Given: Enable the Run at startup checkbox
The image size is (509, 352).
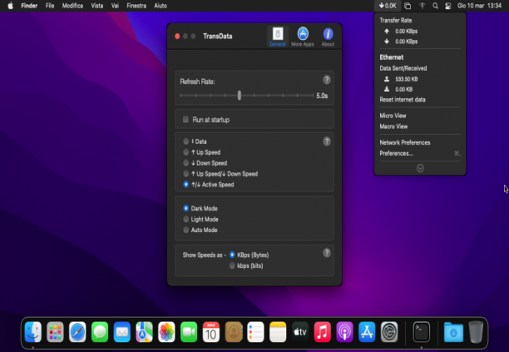Looking at the screenshot, I should [x=185, y=120].
